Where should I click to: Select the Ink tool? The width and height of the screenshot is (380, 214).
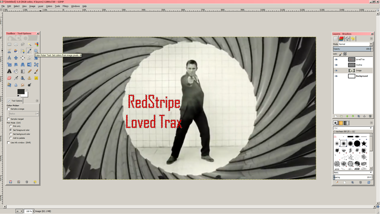22,78
